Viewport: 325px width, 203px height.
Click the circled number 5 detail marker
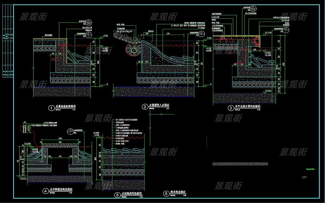[117, 195]
